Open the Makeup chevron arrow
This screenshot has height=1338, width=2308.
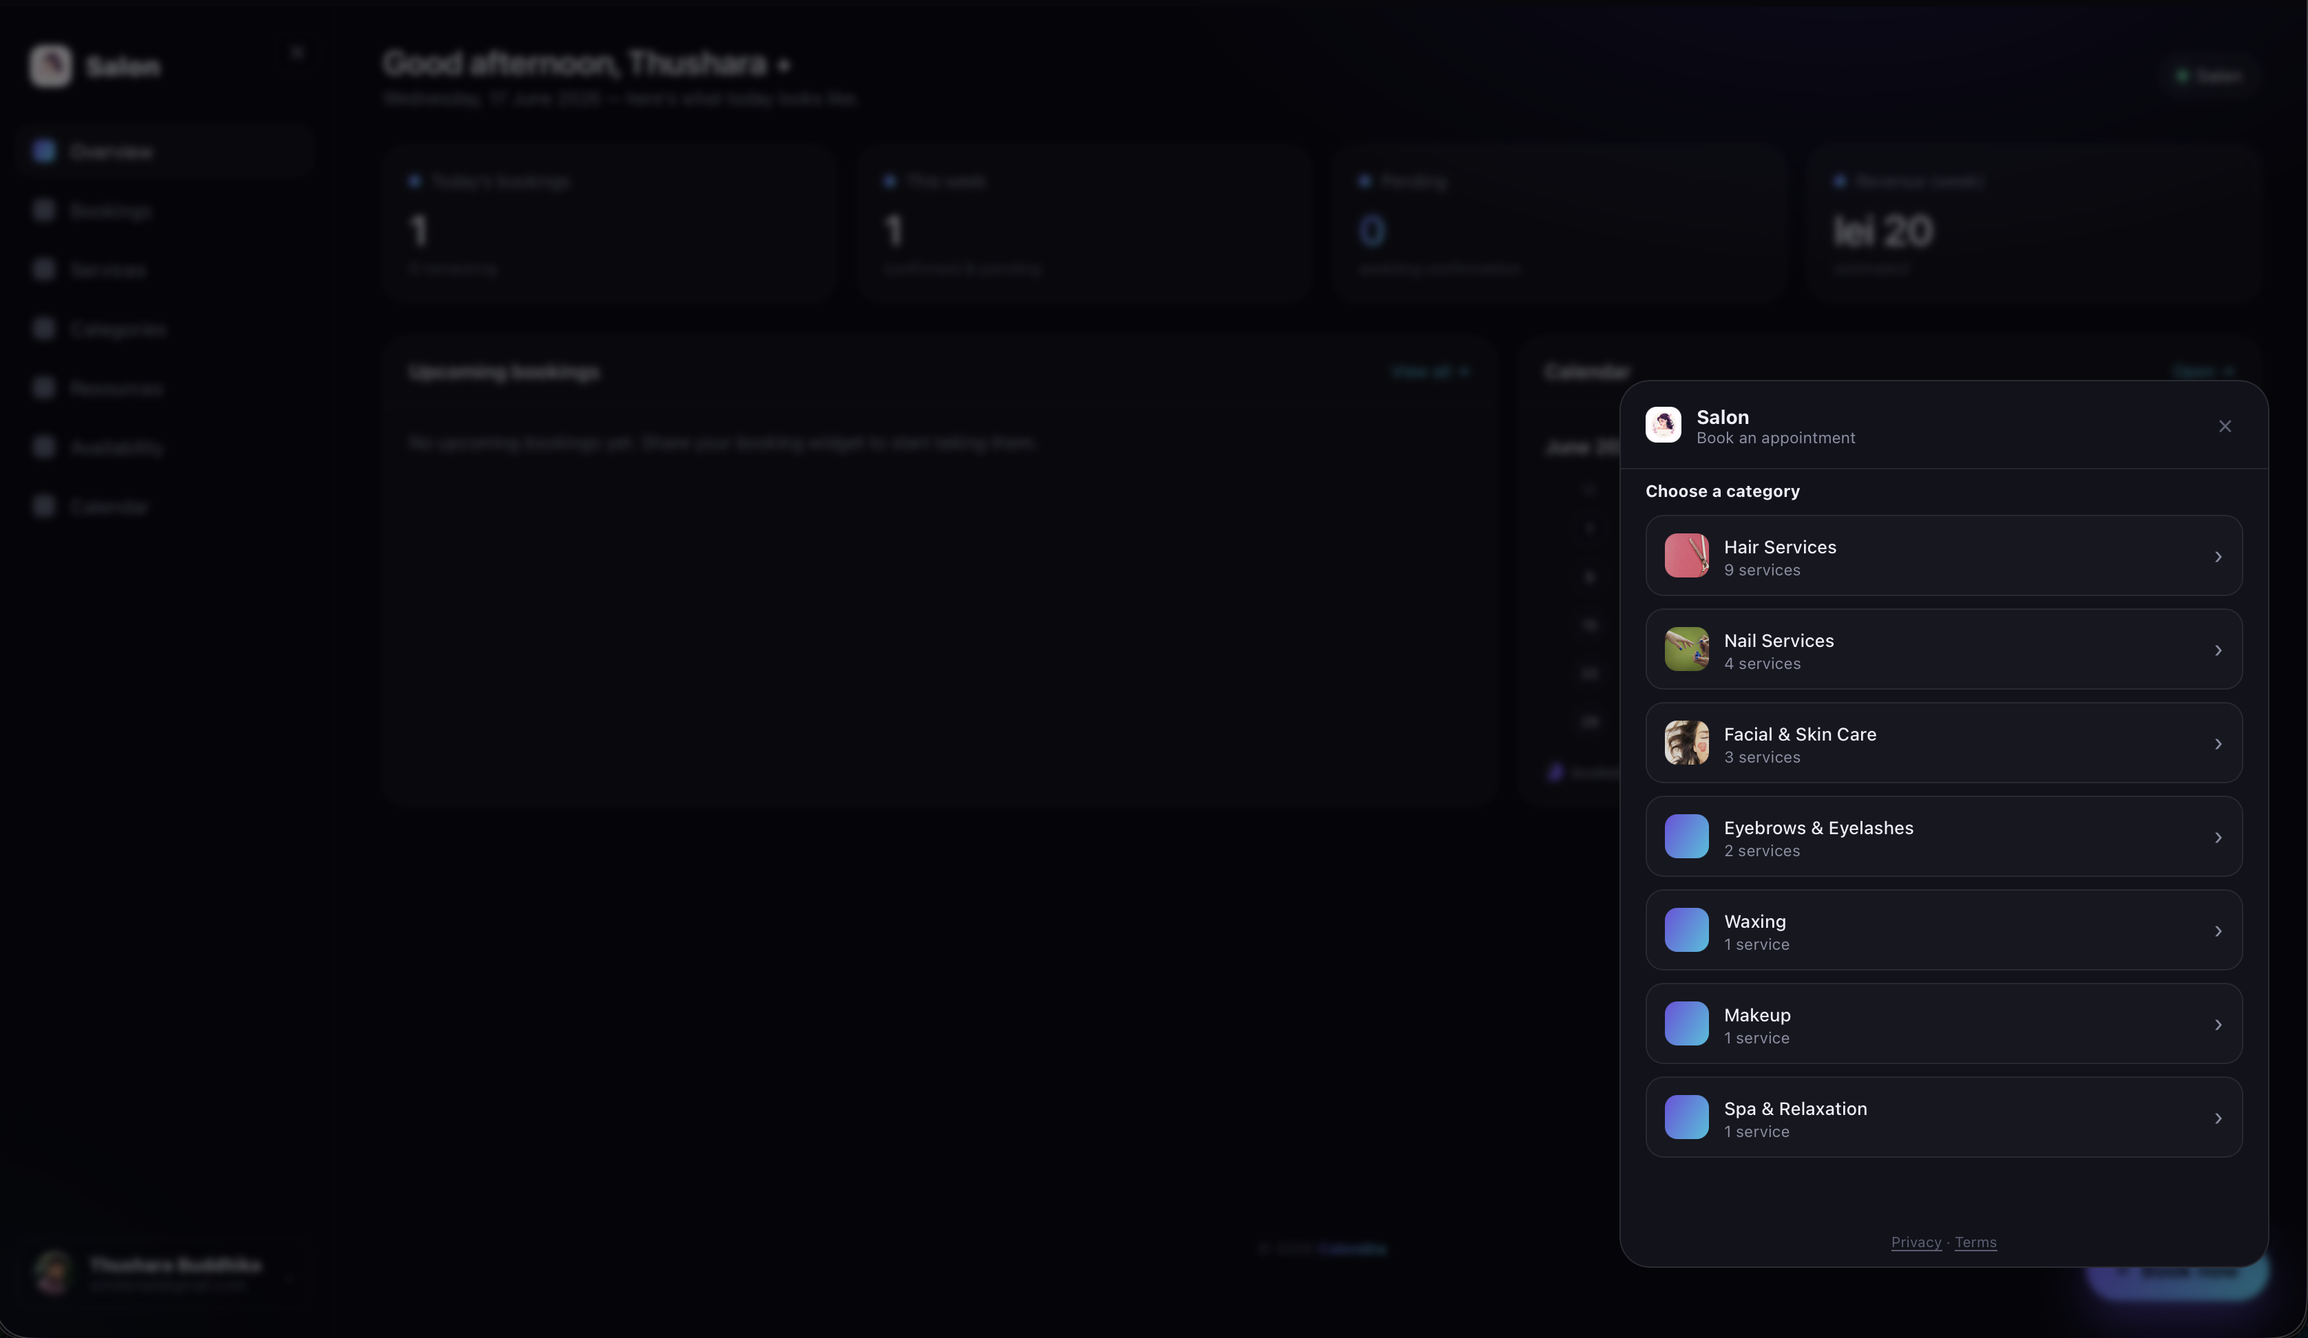click(2217, 1025)
